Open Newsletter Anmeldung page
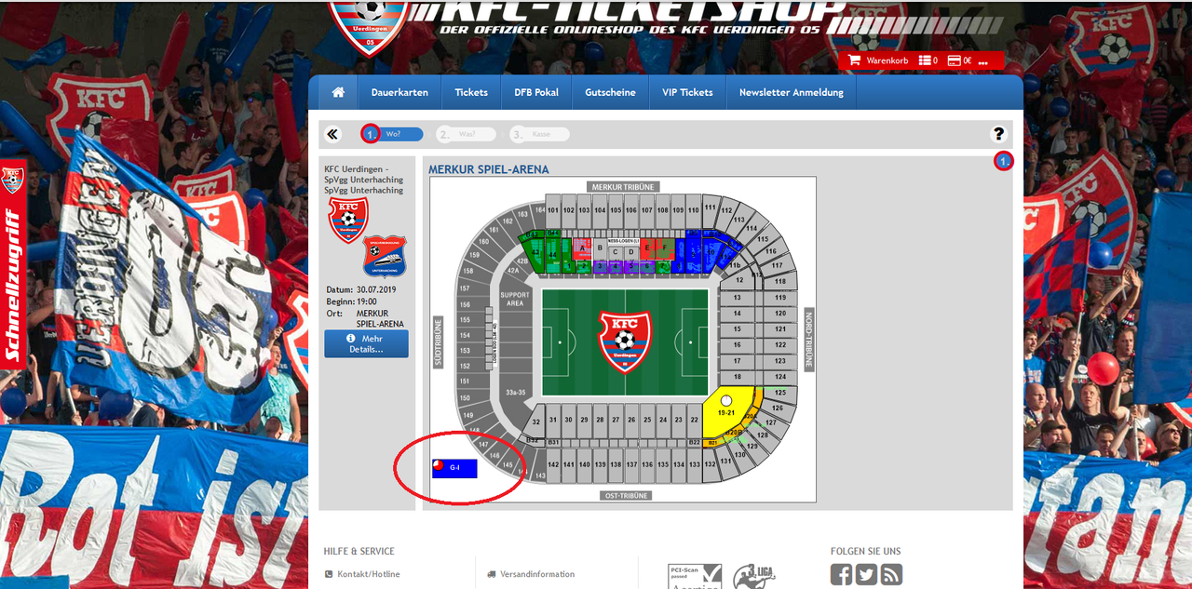1192x589 pixels. click(792, 92)
